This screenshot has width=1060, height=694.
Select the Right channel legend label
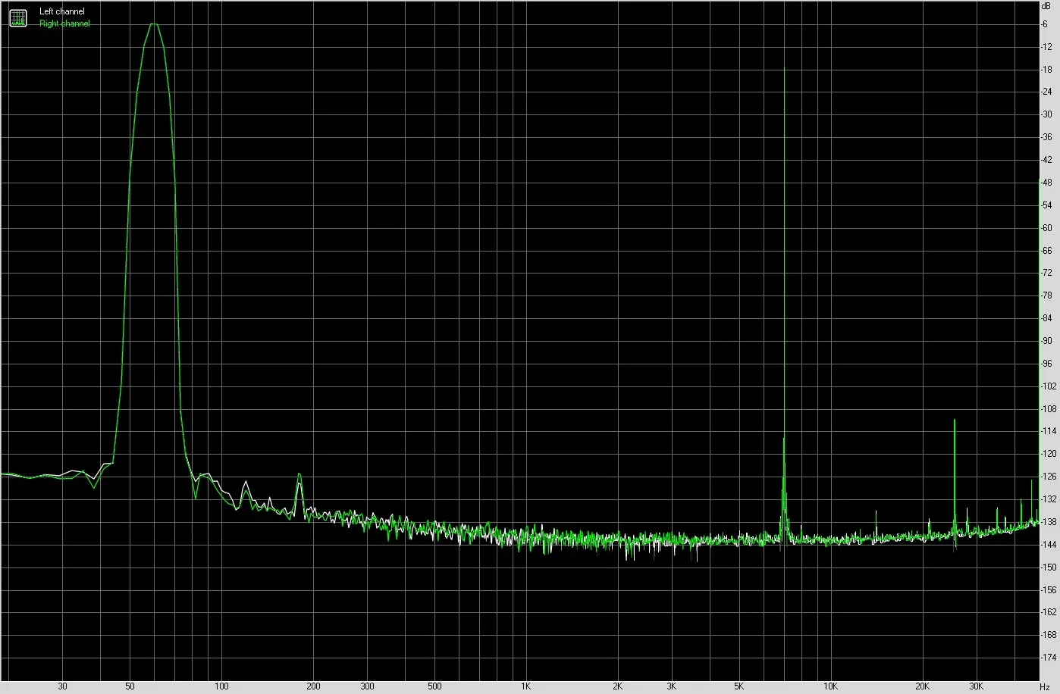point(64,23)
